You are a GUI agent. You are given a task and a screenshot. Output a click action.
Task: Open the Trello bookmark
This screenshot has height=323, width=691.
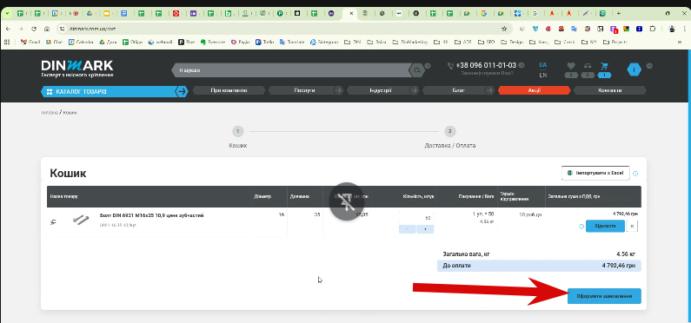(x=265, y=43)
